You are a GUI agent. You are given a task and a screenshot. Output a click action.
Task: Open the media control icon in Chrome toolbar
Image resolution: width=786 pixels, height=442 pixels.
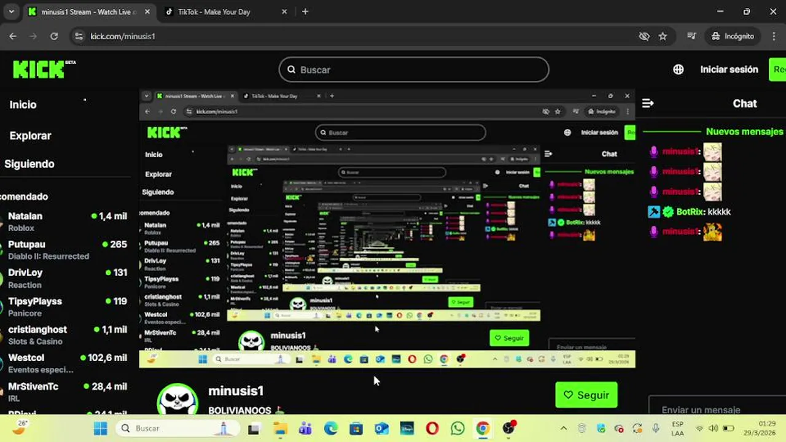coord(692,36)
